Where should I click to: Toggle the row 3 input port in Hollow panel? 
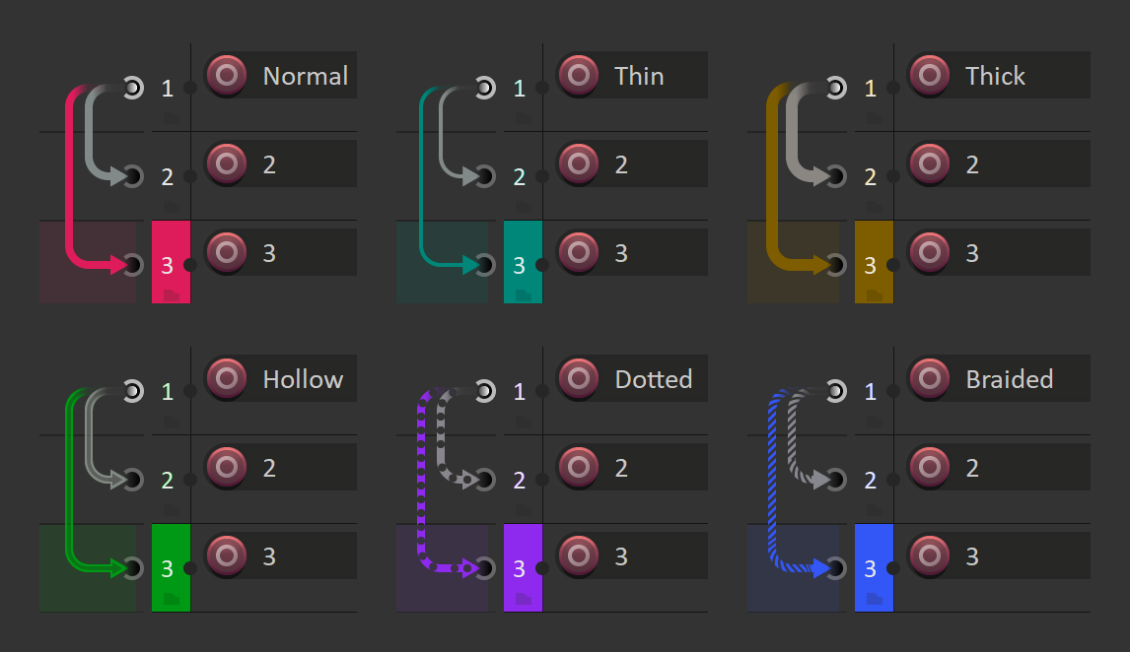pos(133,568)
